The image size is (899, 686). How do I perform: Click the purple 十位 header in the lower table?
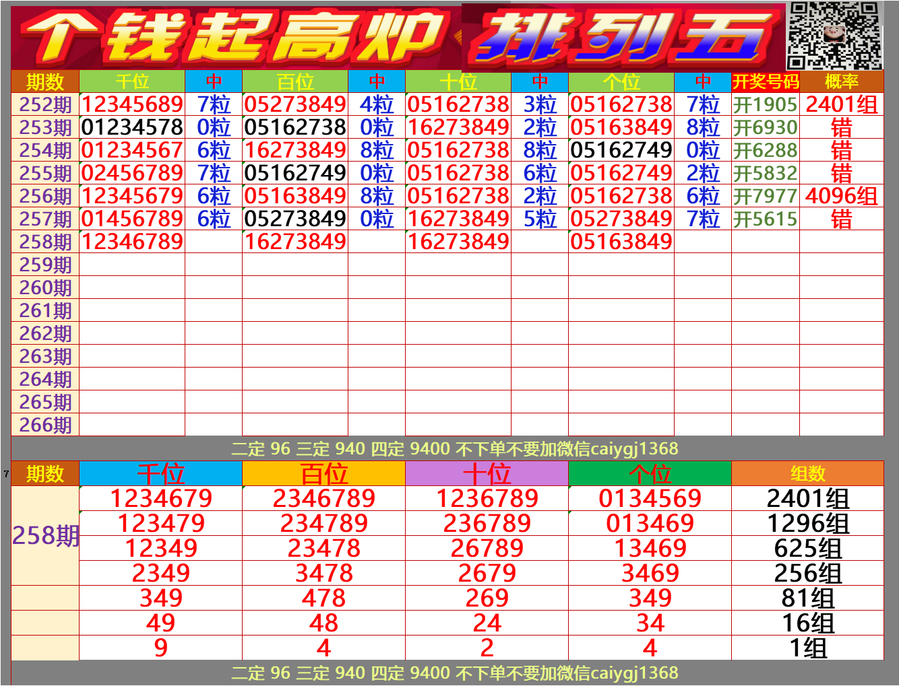click(487, 474)
